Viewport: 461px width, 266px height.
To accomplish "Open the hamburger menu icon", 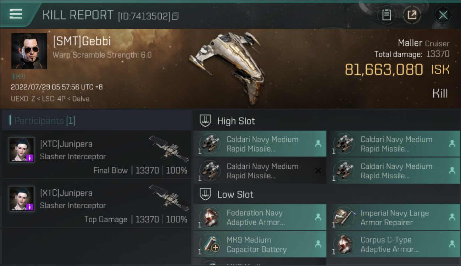I will [16, 14].
